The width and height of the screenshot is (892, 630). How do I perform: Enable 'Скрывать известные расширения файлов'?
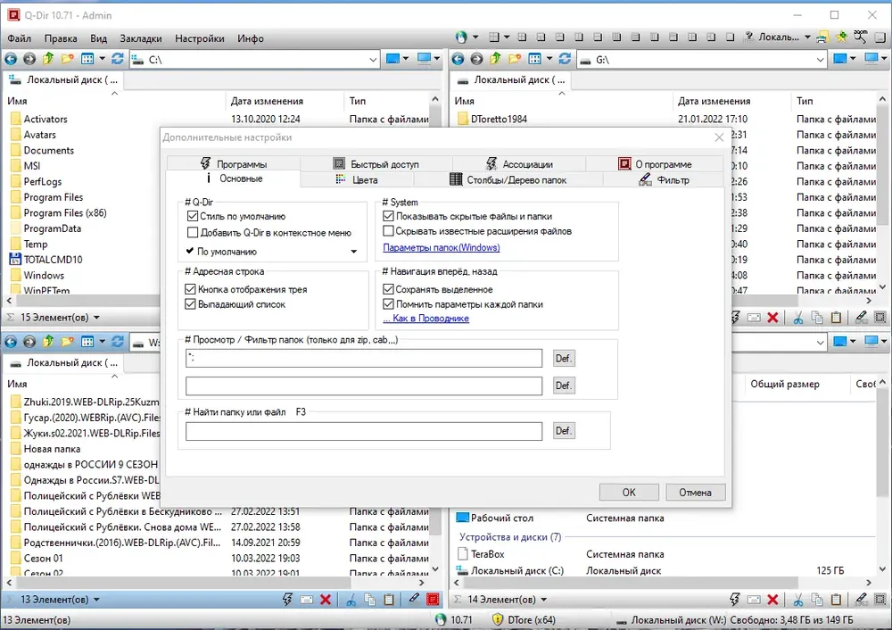[x=389, y=231]
